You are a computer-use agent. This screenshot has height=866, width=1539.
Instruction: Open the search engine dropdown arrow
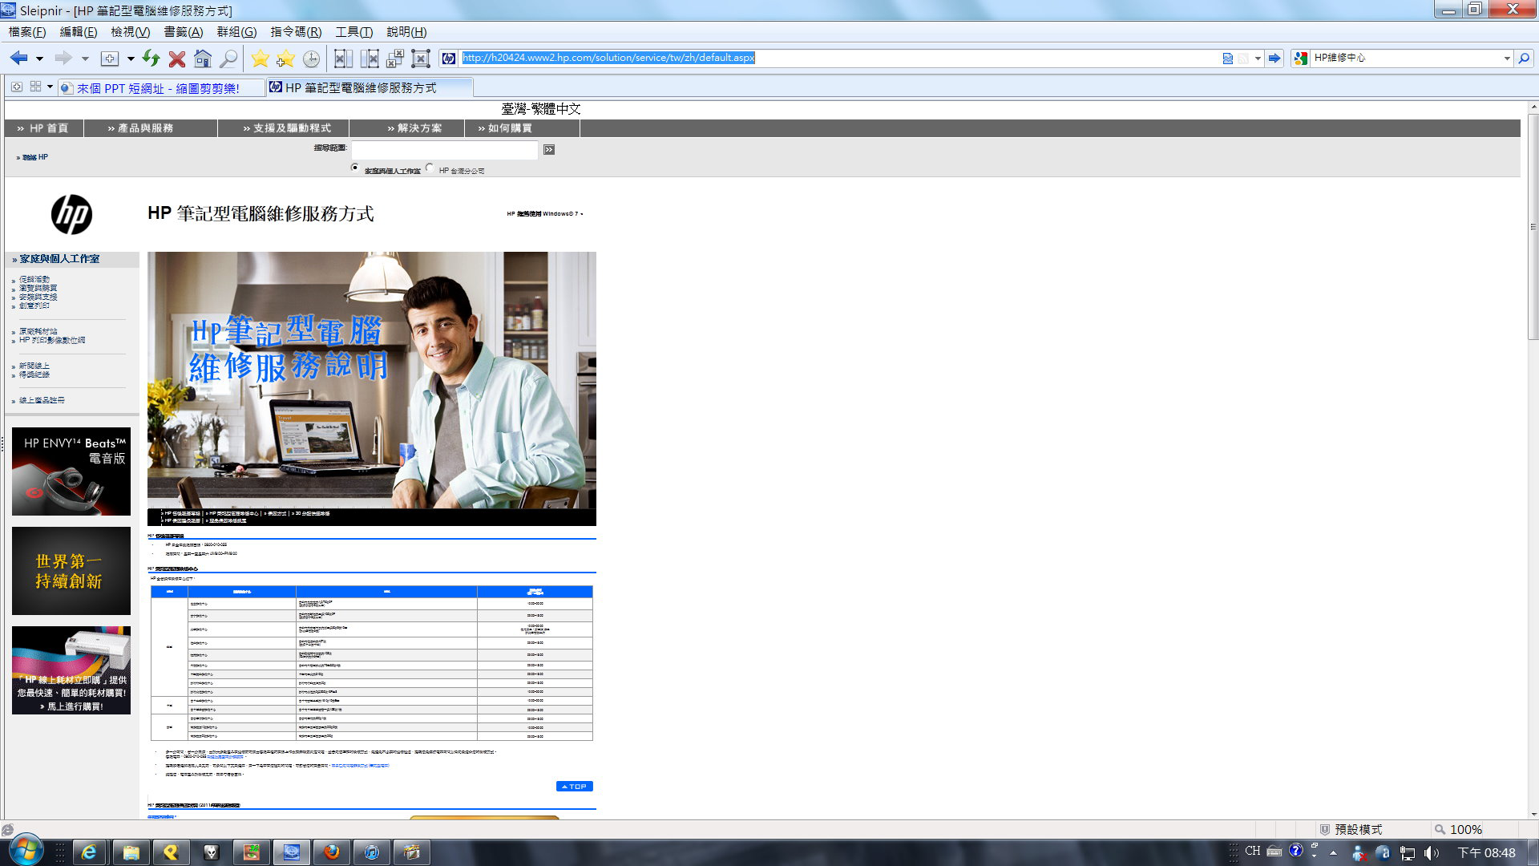[1506, 59]
